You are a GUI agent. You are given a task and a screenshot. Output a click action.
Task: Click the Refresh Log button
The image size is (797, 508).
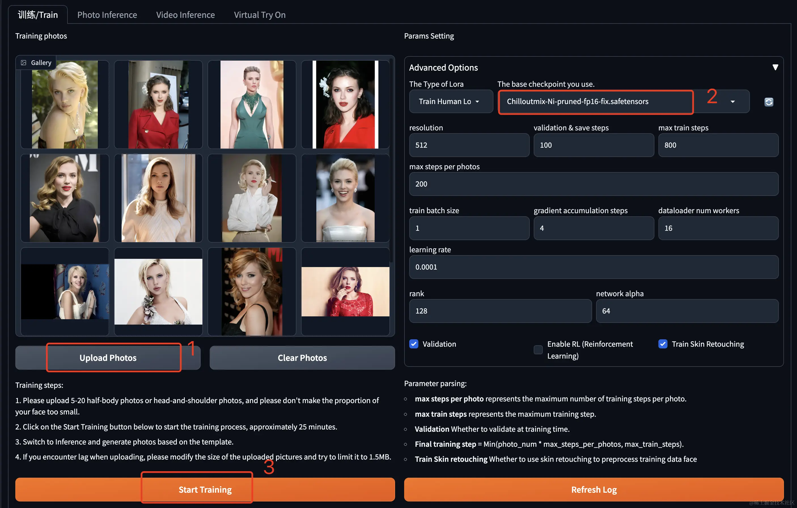(x=593, y=489)
